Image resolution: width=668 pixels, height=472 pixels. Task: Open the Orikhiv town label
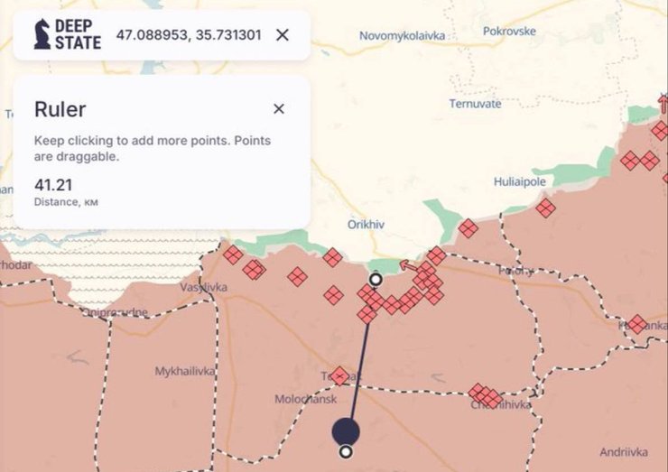click(366, 225)
